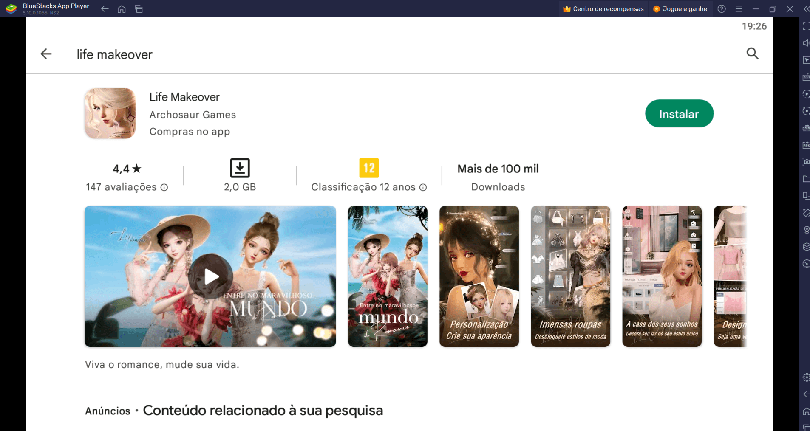
Task: Open the 'Personalização Crie sua aparência' screenshot
Action: (479, 276)
